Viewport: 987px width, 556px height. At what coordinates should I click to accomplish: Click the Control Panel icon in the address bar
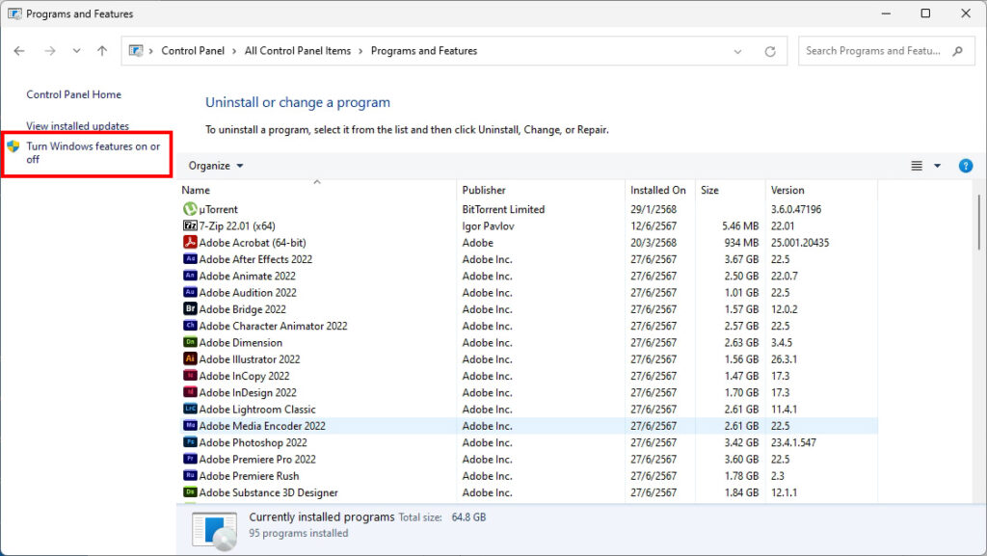click(x=136, y=51)
